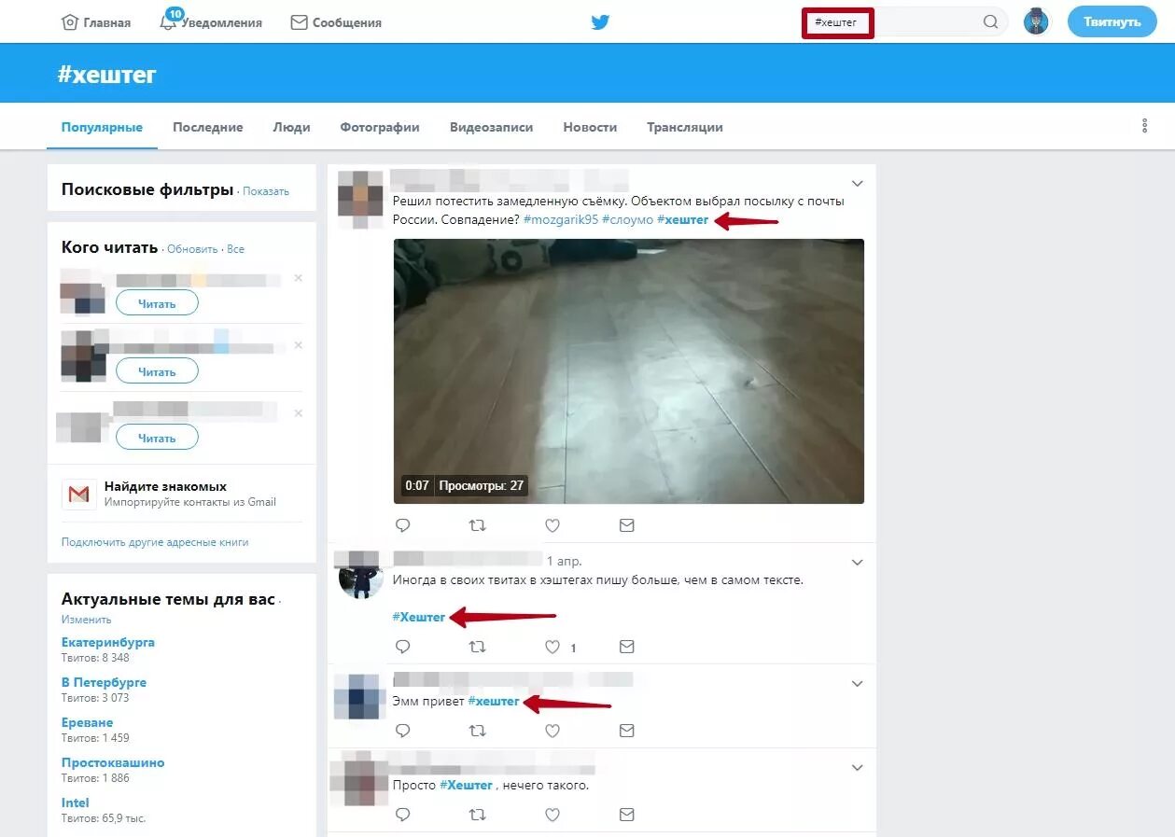
Task: Retweet the "Эмм привет" tweet
Action: point(477,731)
